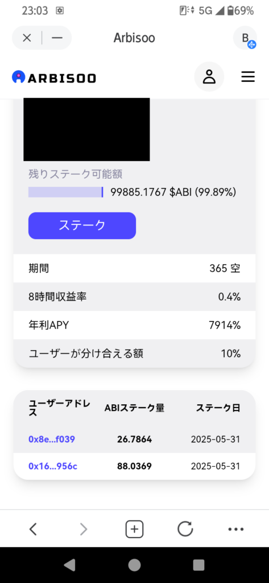269x583 pixels.
Task: Reload the page with refresh icon
Action: coord(185,529)
